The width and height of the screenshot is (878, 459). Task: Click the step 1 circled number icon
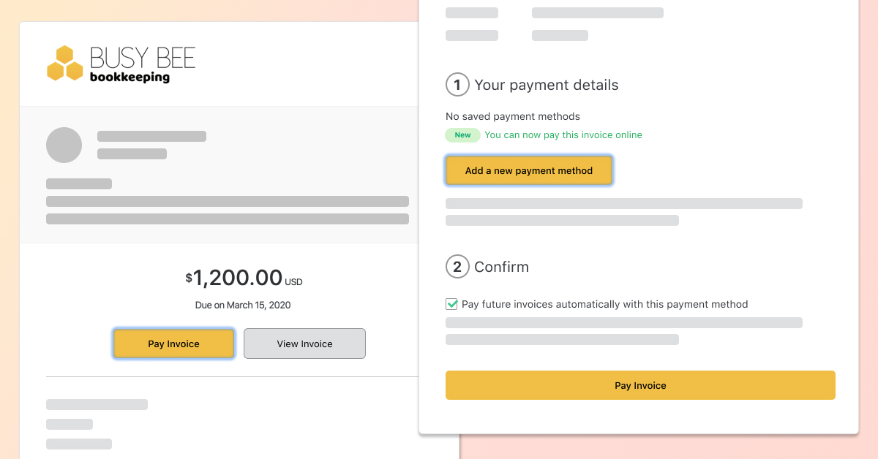click(x=457, y=85)
